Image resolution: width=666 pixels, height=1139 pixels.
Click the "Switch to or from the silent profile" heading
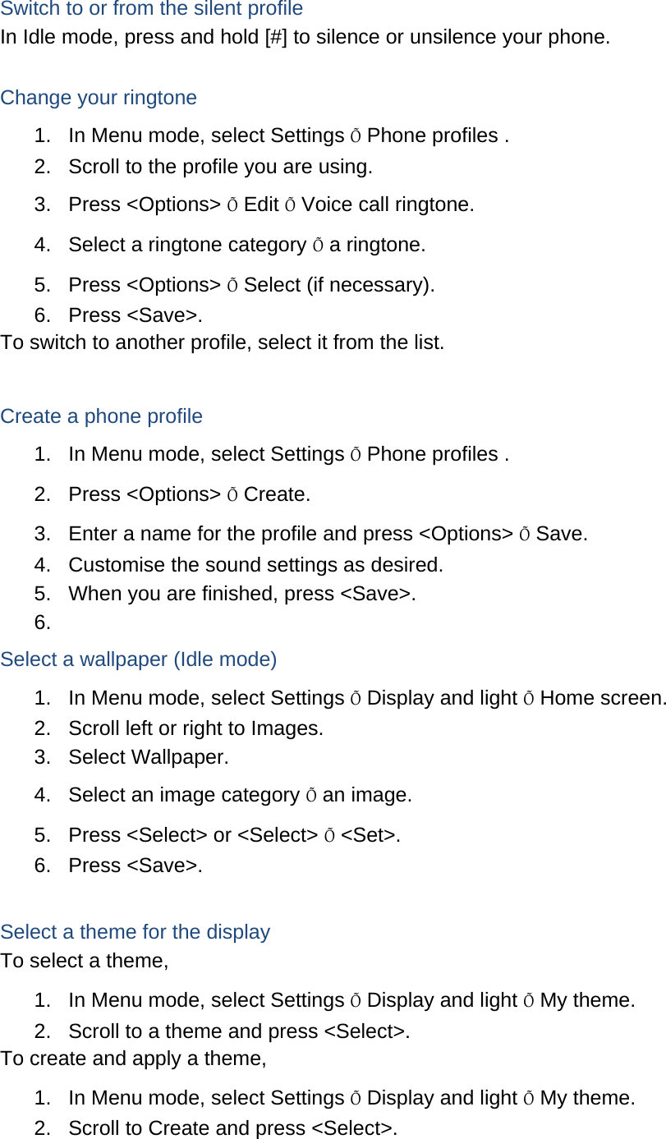click(x=152, y=9)
